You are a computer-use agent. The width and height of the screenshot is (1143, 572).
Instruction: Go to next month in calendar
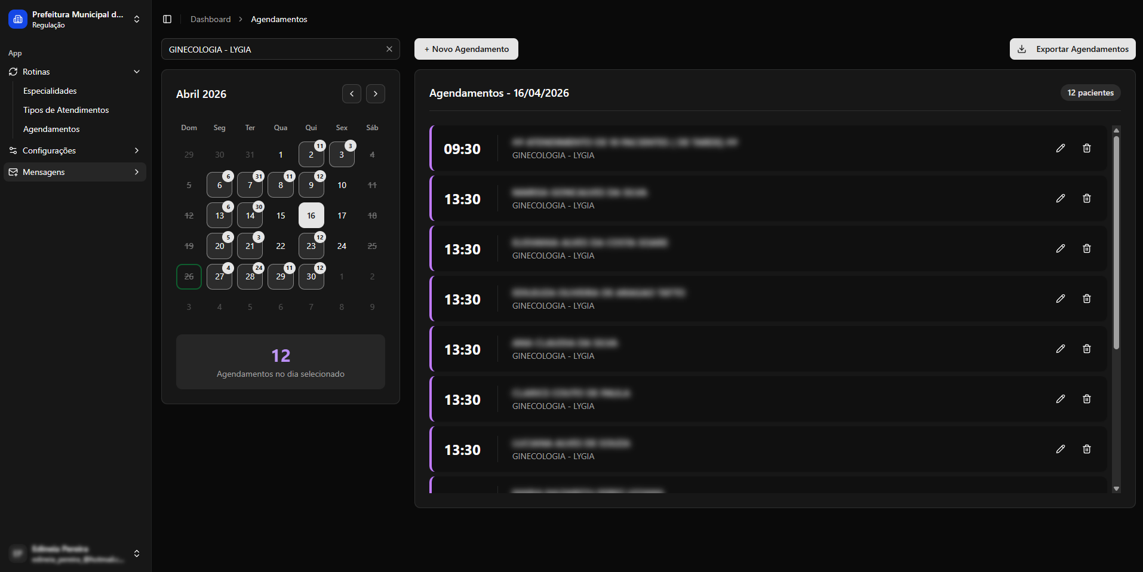375,94
